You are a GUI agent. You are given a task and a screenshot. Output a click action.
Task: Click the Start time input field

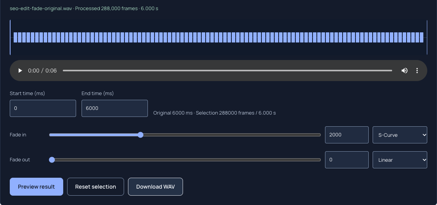tap(43, 108)
